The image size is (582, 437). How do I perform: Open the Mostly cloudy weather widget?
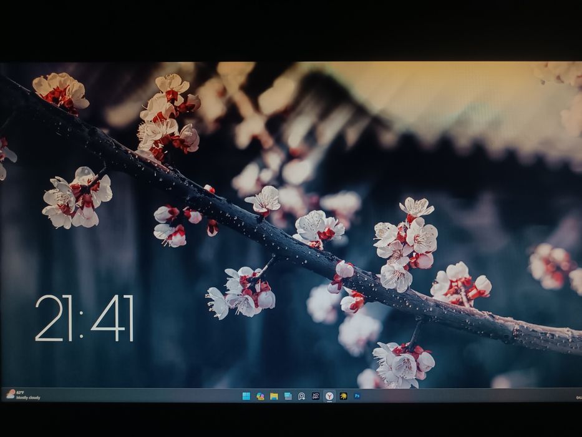coord(23,395)
